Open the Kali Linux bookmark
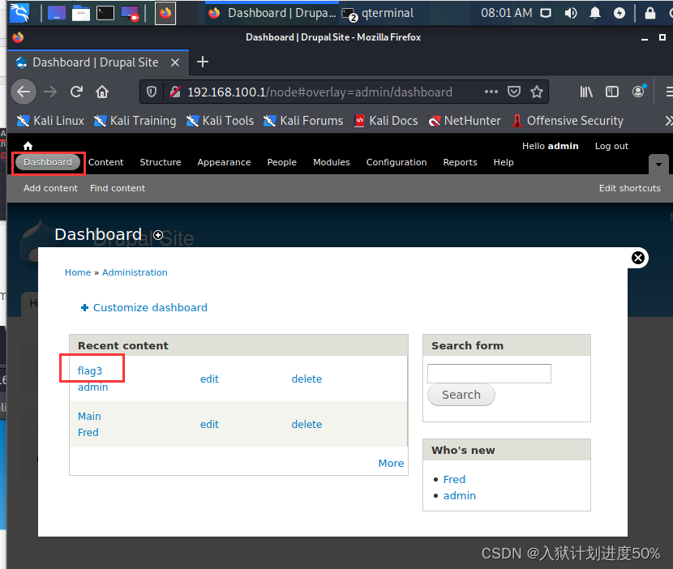This screenshot has width=673, height=569. pyautogui.click(x=50, y=121)
